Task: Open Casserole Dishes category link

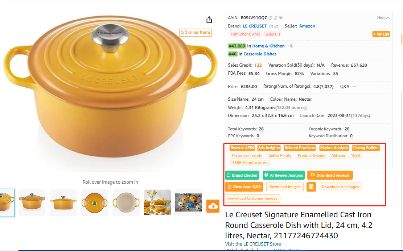Action: 260,54
